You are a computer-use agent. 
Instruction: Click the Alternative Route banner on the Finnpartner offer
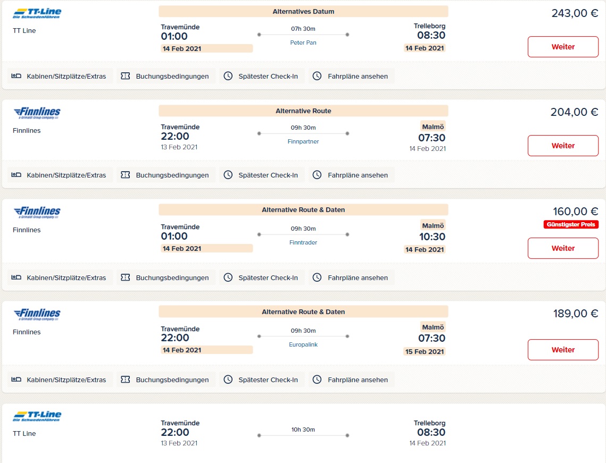click(x=303, y=111)
